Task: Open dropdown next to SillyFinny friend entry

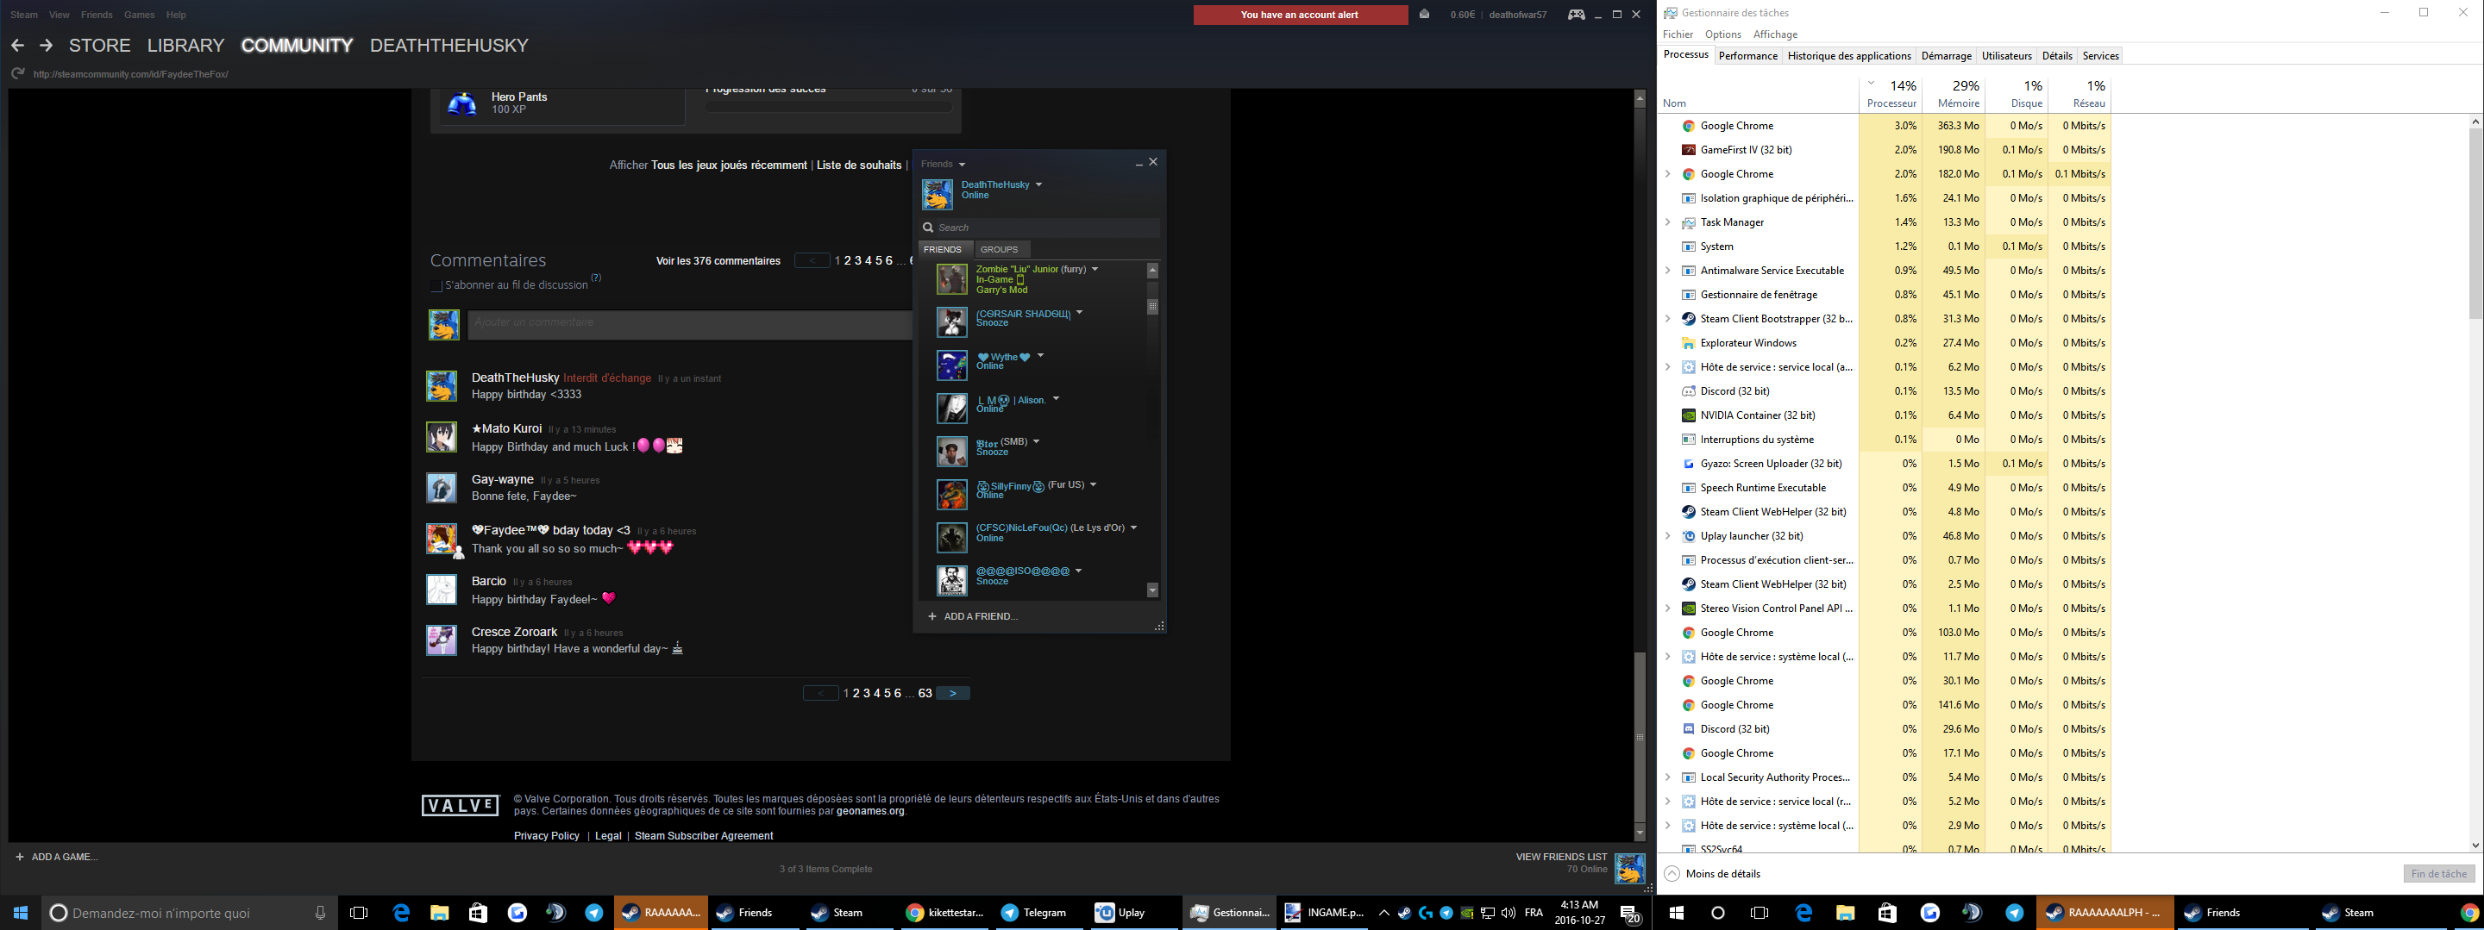Action: (1093, 484)
